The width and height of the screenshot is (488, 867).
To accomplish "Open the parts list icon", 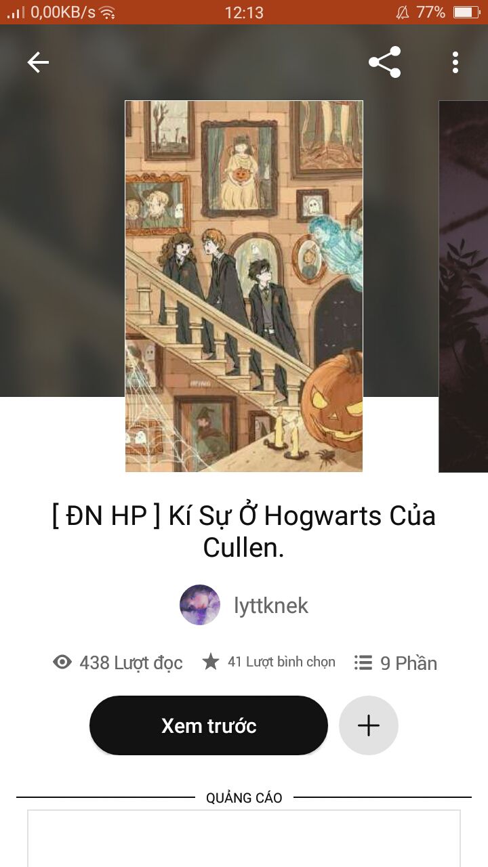I will point(363,662).
